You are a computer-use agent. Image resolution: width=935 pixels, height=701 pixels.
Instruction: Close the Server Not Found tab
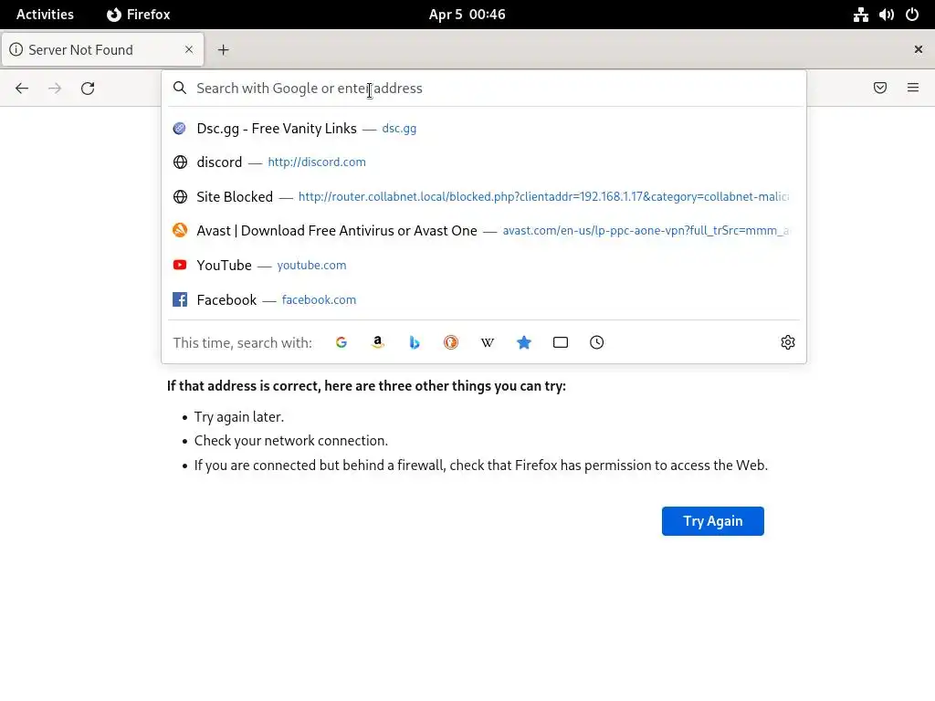pyautogui.click(x=189, y=49)
